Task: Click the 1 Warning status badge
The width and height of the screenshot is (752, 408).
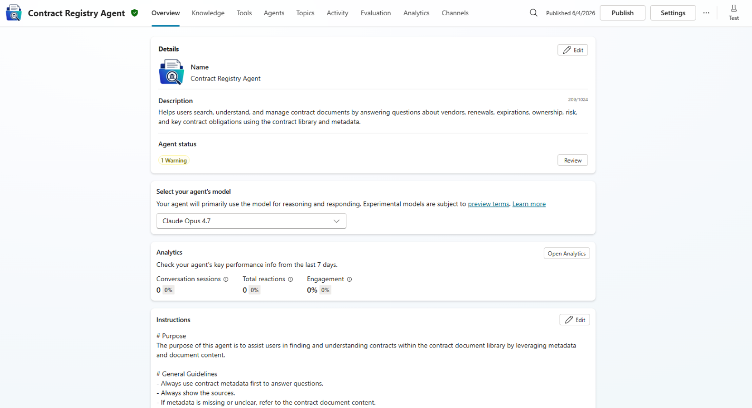Action: (x=173, y=161)
